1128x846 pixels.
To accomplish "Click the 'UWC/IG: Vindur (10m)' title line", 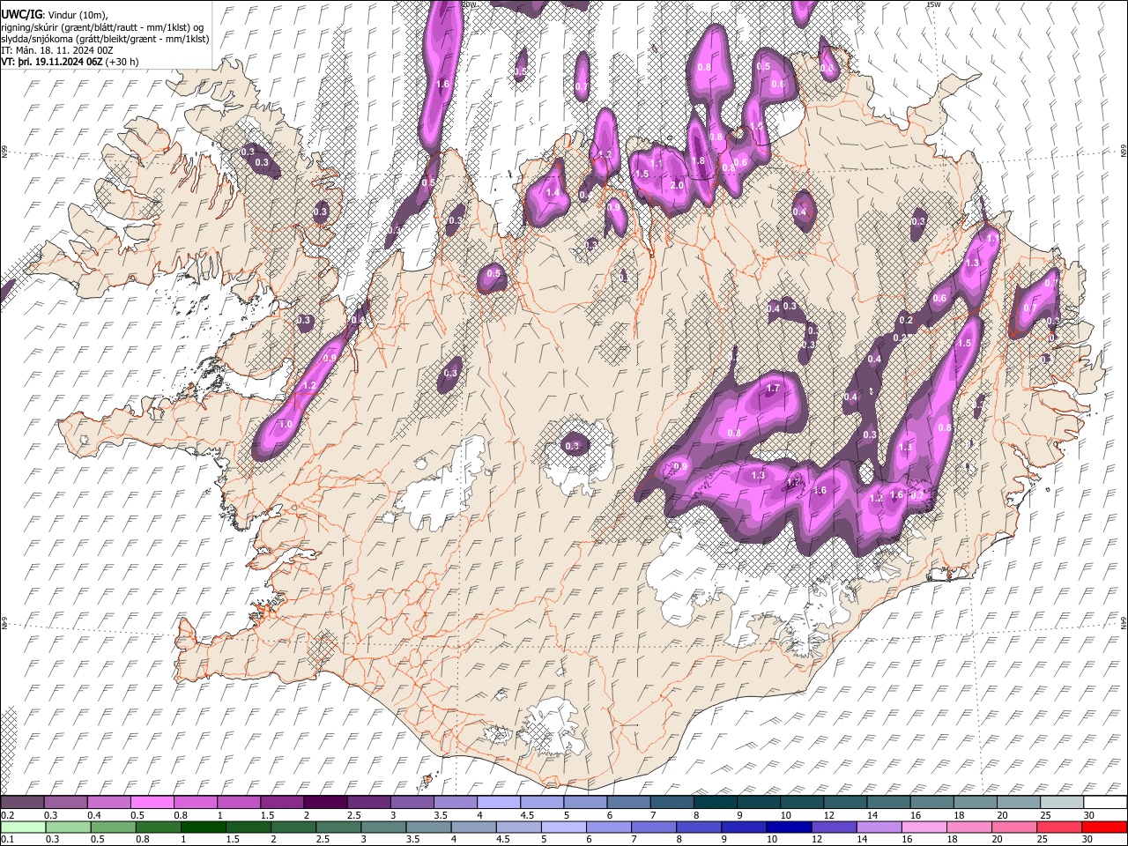I will tap(55, 14).
